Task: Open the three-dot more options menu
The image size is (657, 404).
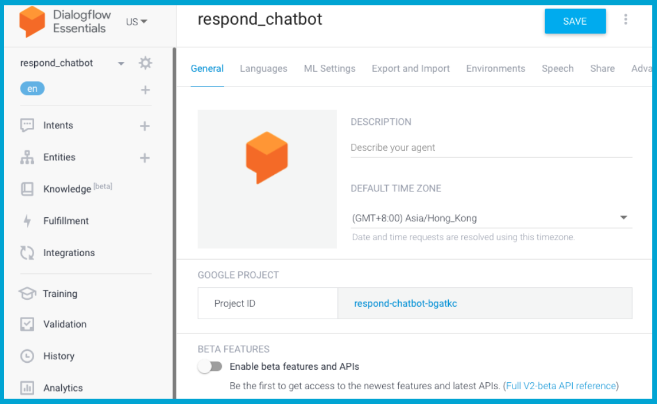Action: pos(626,19)
